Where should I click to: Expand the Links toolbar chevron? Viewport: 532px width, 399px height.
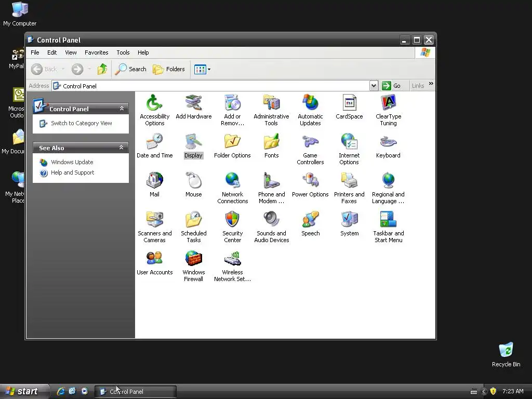[x=431, y=84]
